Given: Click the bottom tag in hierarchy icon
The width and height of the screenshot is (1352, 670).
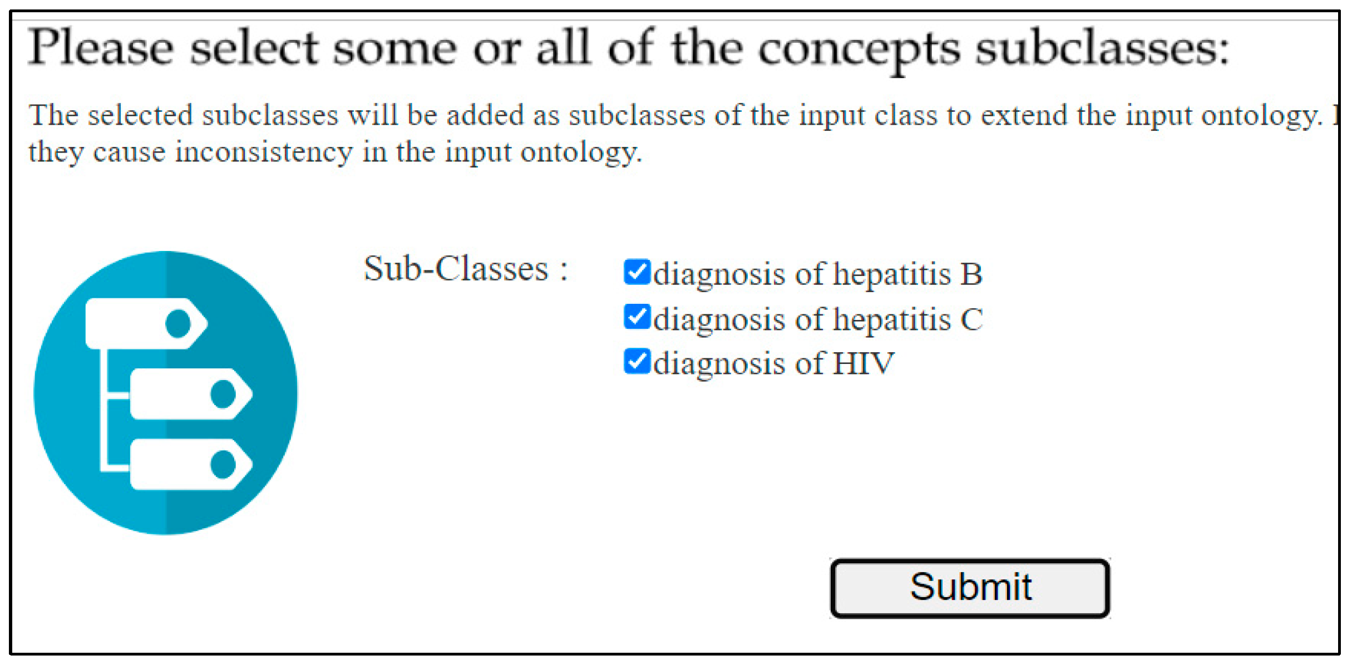Looking at the screenshot, I should tap(172, 464).
